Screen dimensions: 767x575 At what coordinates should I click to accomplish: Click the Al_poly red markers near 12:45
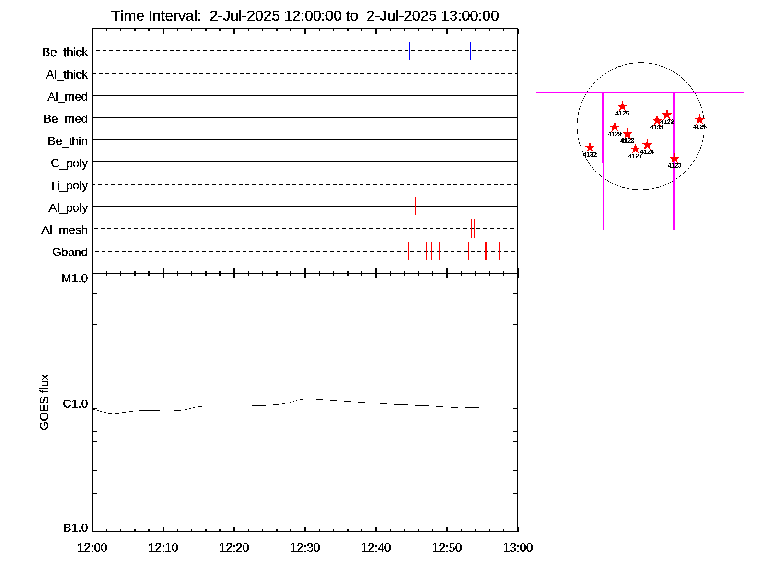click(414, 206)
